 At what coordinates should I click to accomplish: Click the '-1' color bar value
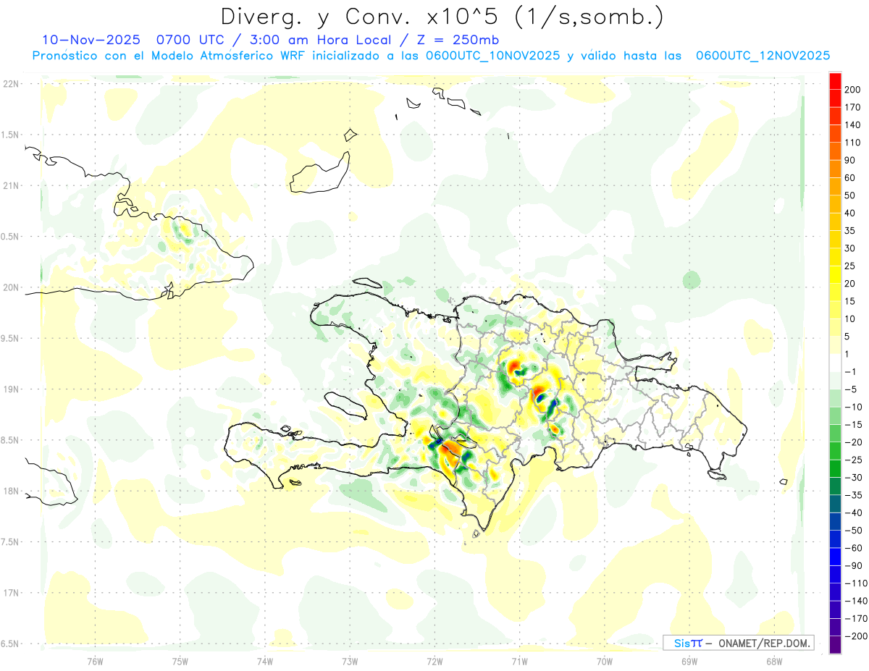pos(852,372)
